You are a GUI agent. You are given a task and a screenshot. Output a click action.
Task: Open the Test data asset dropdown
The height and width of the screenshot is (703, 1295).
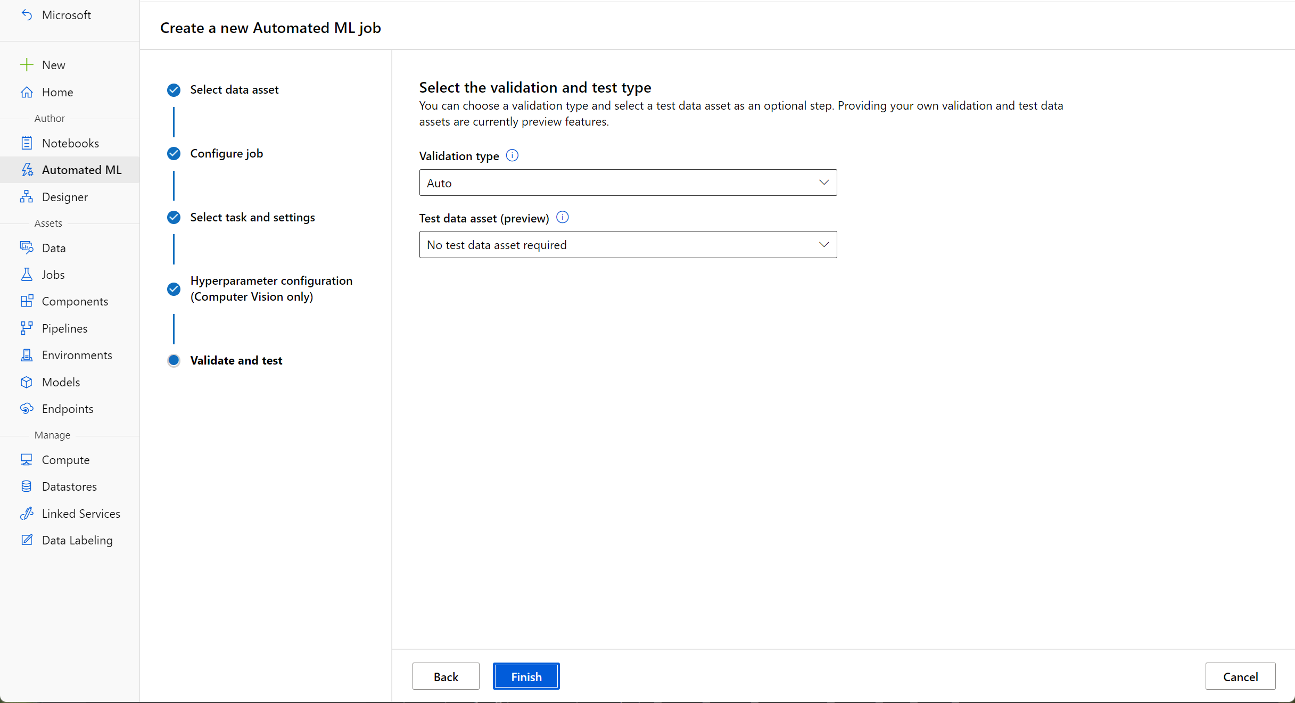pos(628,245)
